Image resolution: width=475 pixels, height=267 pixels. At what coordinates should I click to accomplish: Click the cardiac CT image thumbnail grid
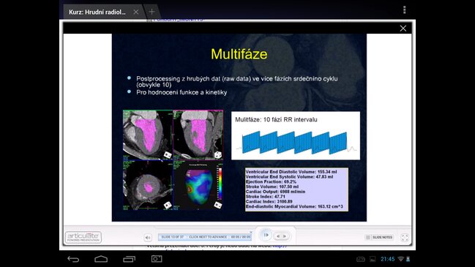pyautogui.click(x=173, y=160)
